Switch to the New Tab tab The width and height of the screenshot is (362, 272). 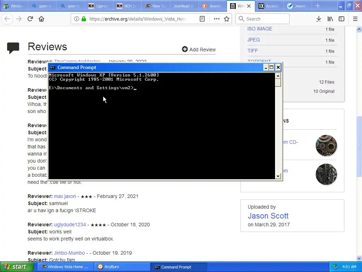click(156, 6)
